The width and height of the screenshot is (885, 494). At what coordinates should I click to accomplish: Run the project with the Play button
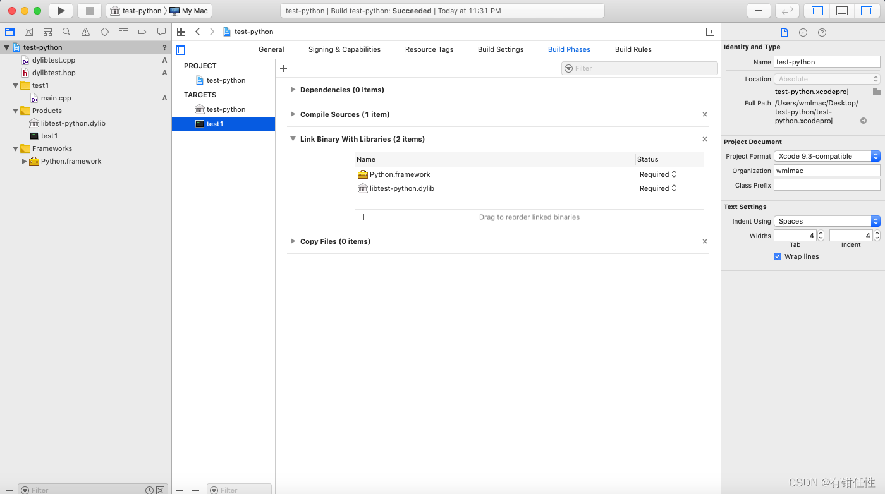pos(61,11)
